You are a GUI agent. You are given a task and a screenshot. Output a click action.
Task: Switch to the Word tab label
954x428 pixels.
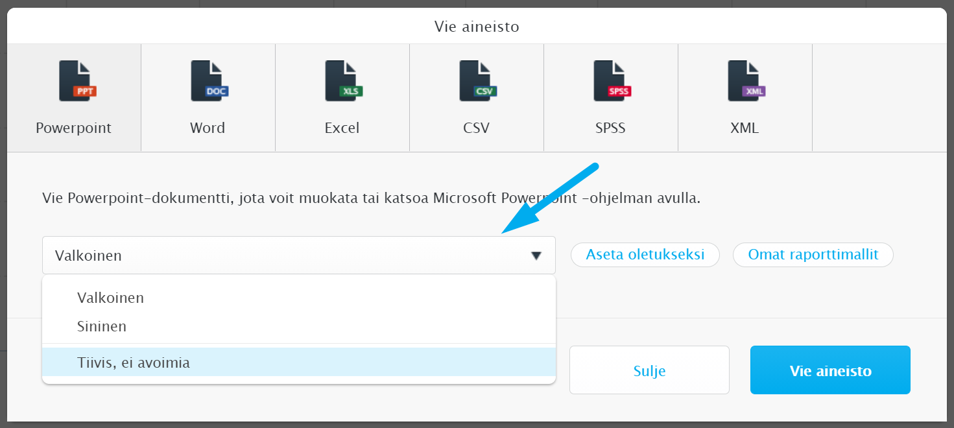click(208, 128)
